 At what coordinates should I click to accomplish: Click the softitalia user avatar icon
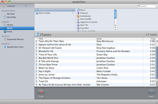3,6
